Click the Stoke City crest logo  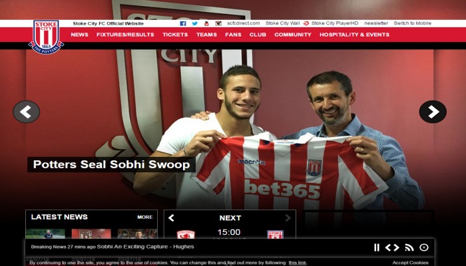point(46,37)
